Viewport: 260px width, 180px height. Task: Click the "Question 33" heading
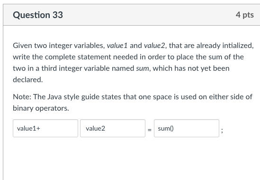(38, 15)
